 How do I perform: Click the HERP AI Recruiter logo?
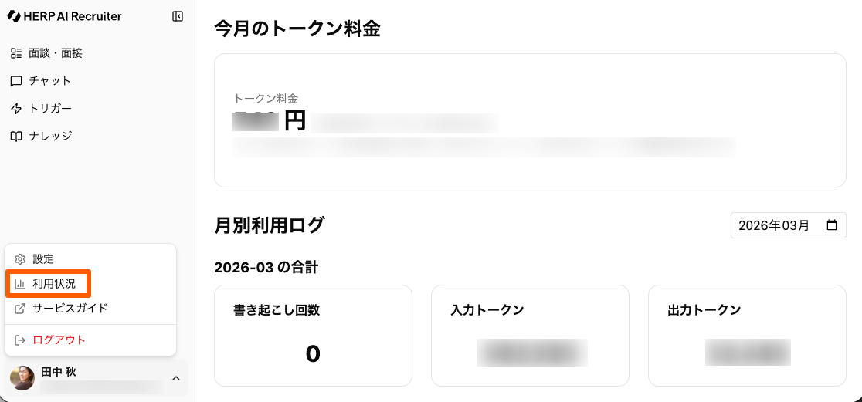(65, 16)
